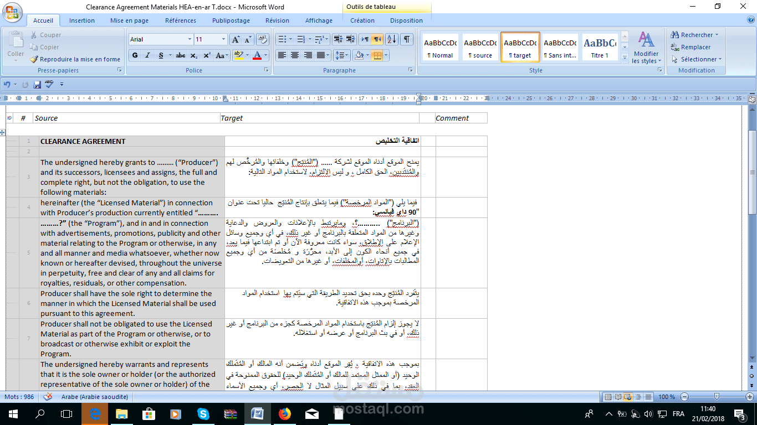This screenshot has height=425, width=757.
Task: Click Remplacer in Modification group
Action: coord(690,47)
